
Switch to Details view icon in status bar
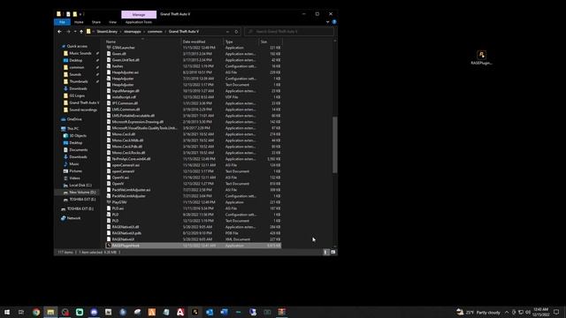click(x=326, y=253)
